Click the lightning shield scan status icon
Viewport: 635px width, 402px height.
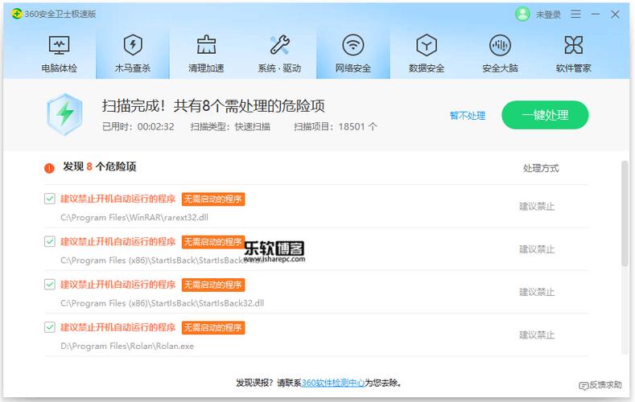pyautogui.click(x=64, y=114)
